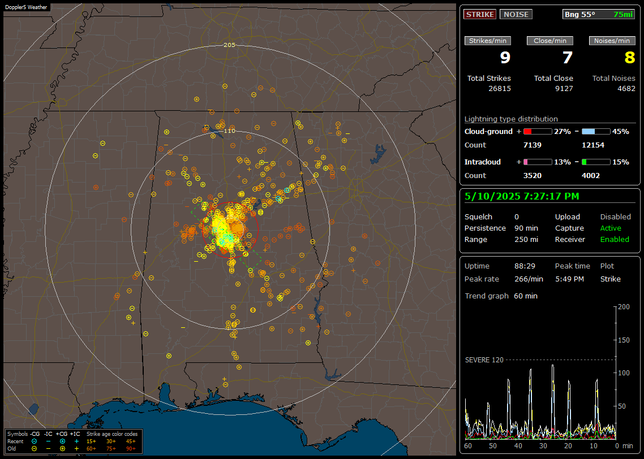Click the Old +IC yellow plus symbol
The width and height of the screenshot is (644, 459).
pyautogui.click(x=76, y=449)
